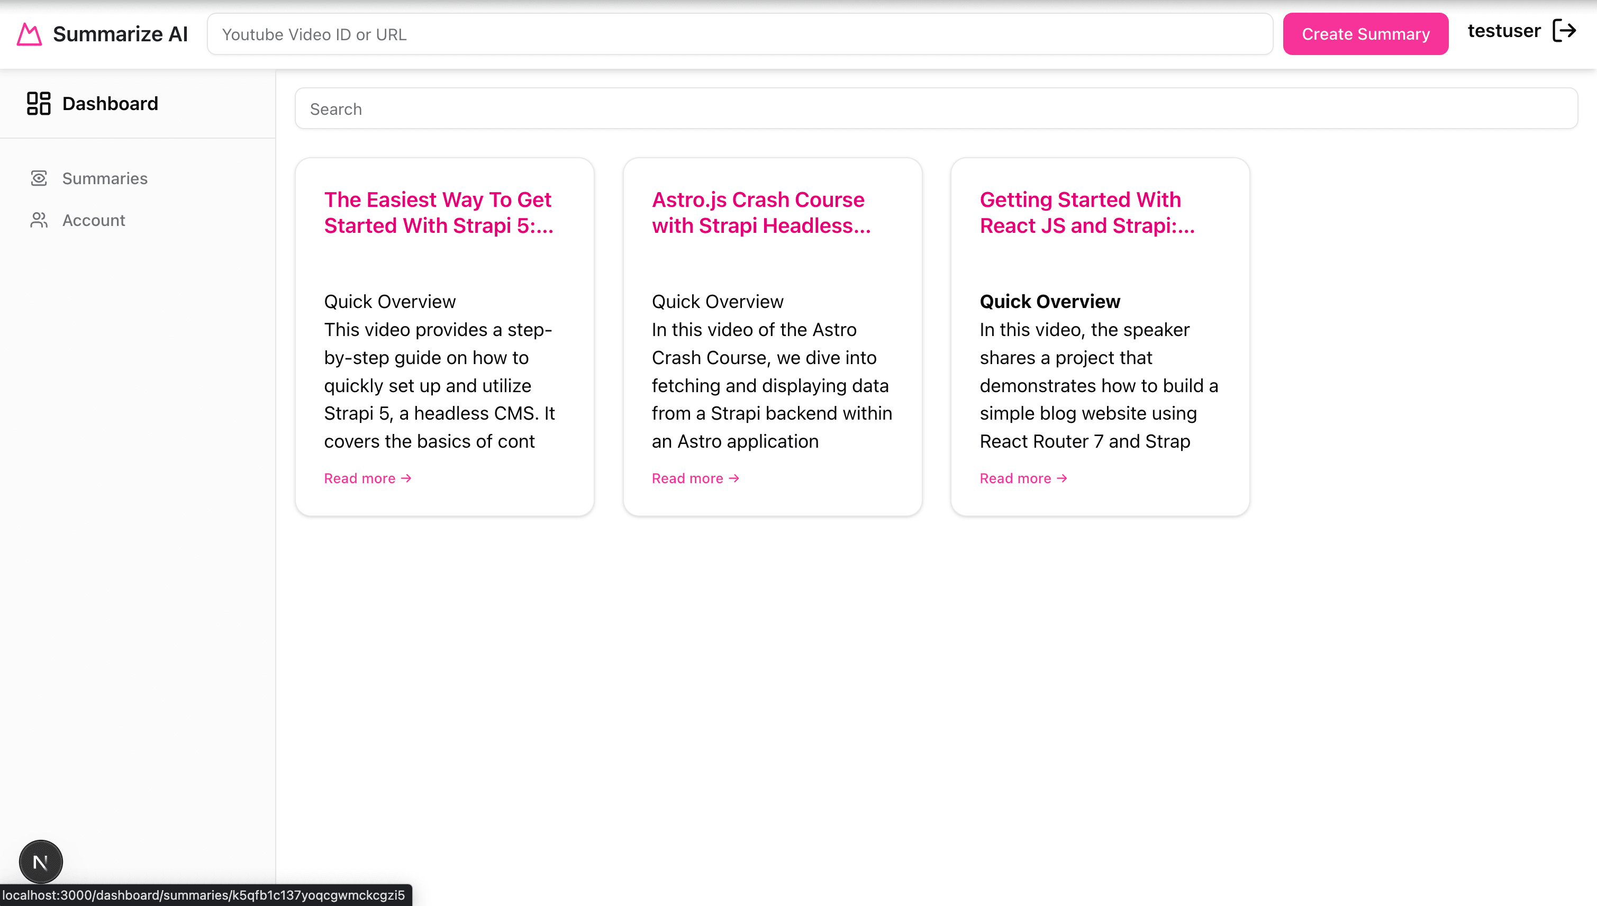
Task: Click the 'In this video of the Astro' summary text
Action: (x=754, y=330)
